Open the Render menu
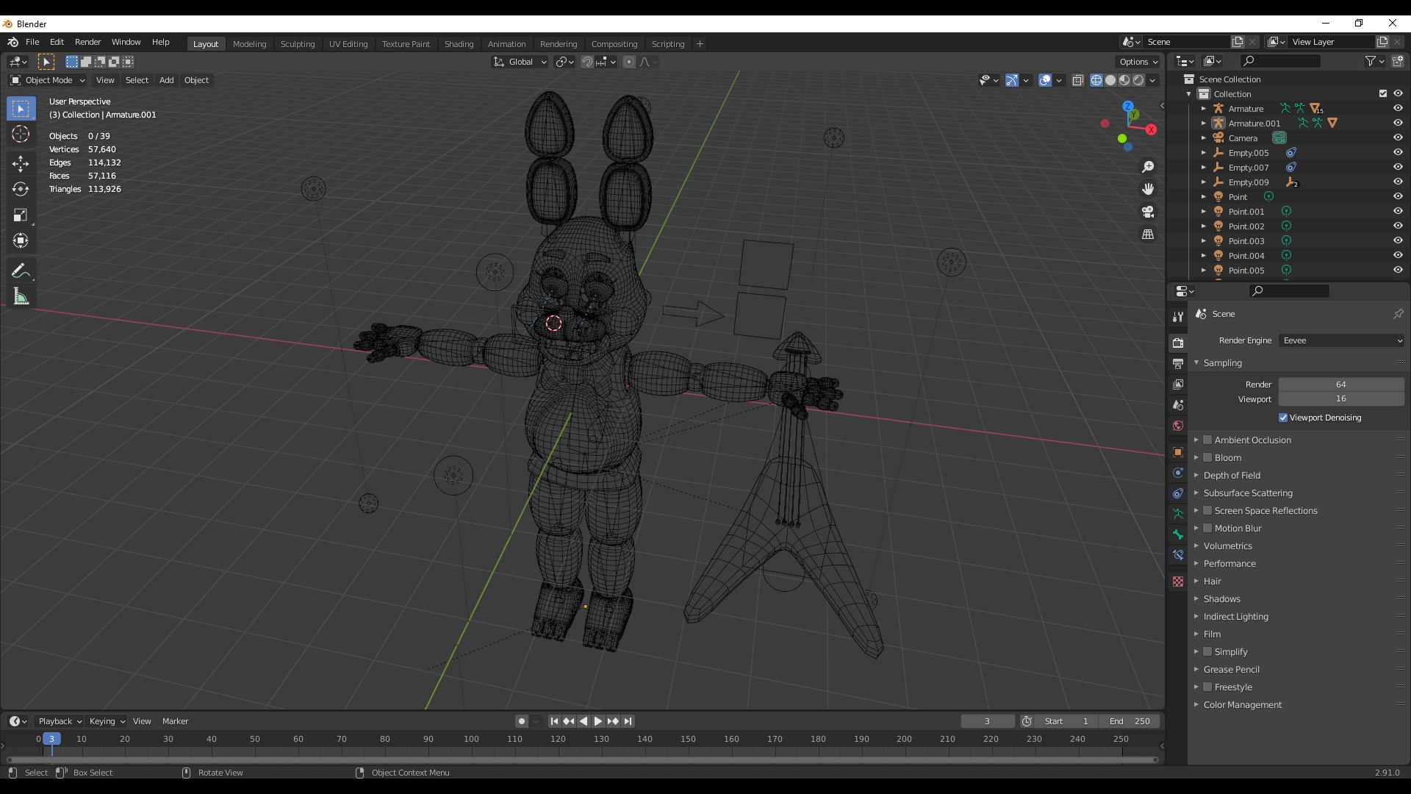Viewport: 1411px width, 794px height. (x=87, y=42)
